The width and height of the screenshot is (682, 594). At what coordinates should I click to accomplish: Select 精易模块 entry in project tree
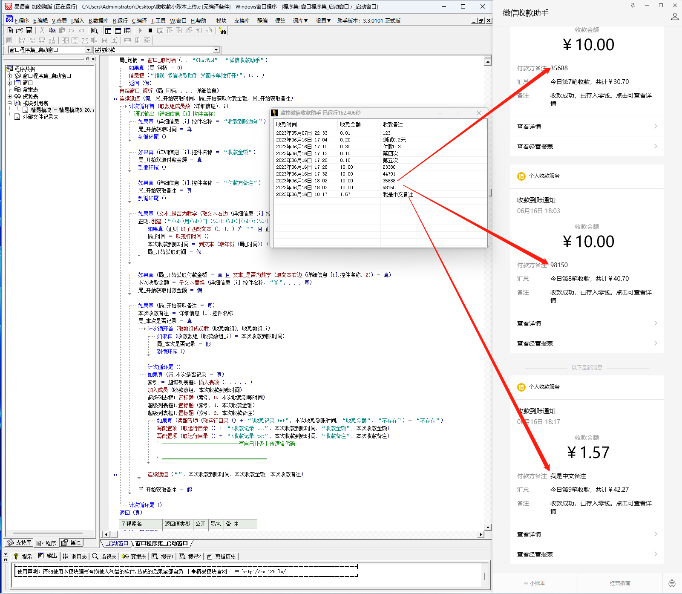[62, 110]
